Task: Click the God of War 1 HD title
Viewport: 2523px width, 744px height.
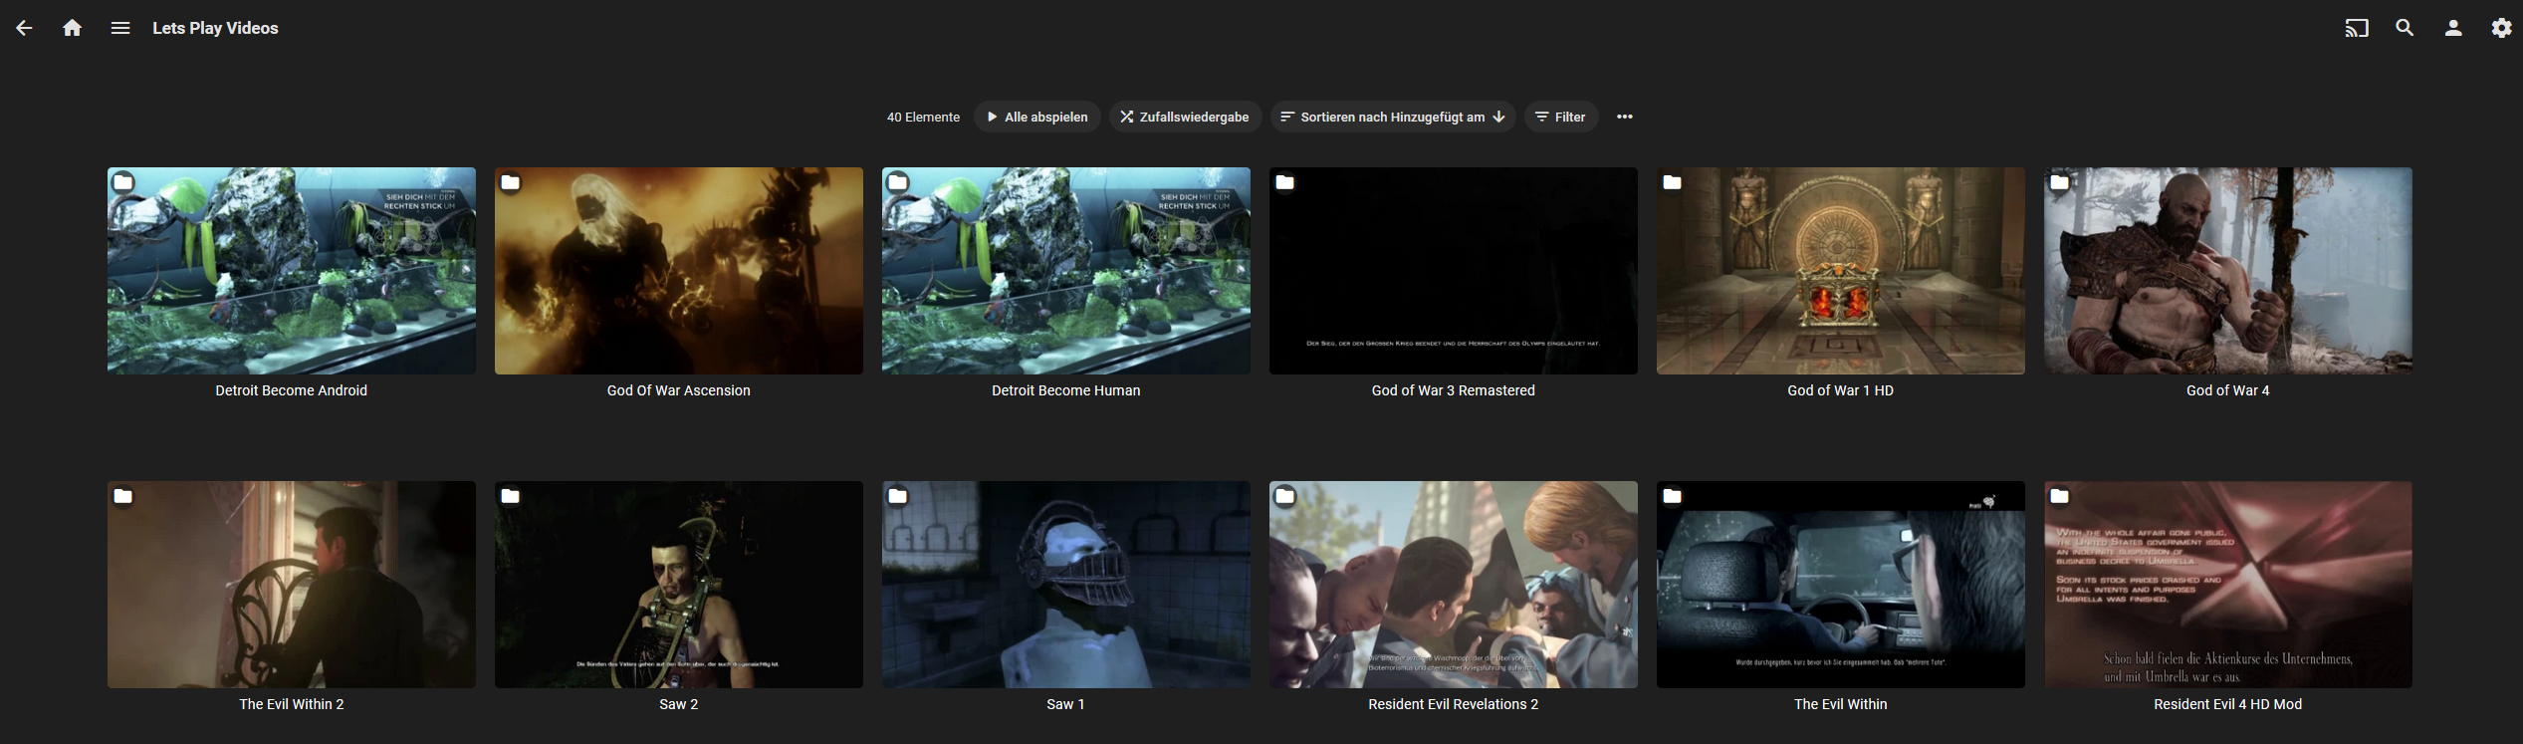Action: (x=1841, y=390)
